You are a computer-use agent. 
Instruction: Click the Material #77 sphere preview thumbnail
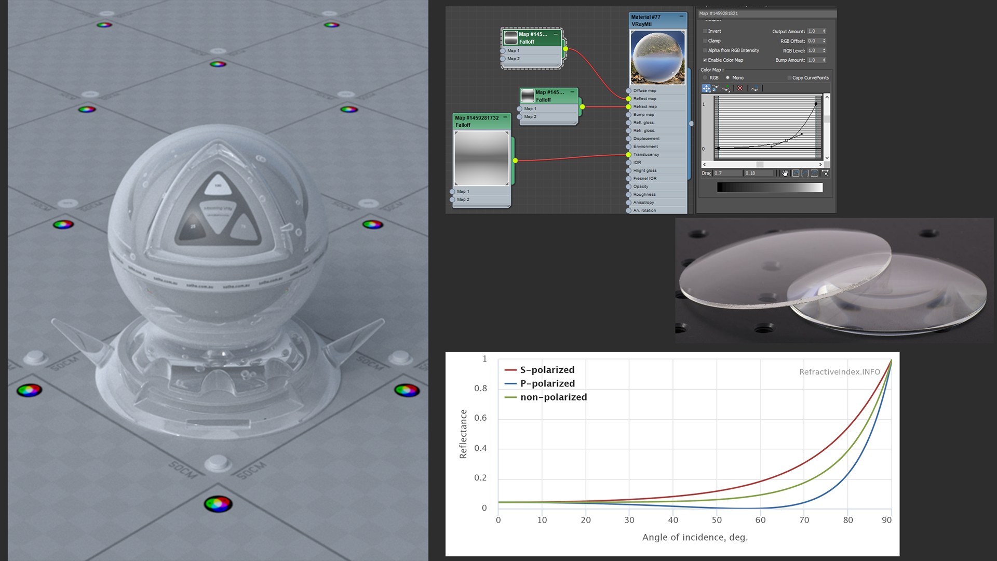657,57
